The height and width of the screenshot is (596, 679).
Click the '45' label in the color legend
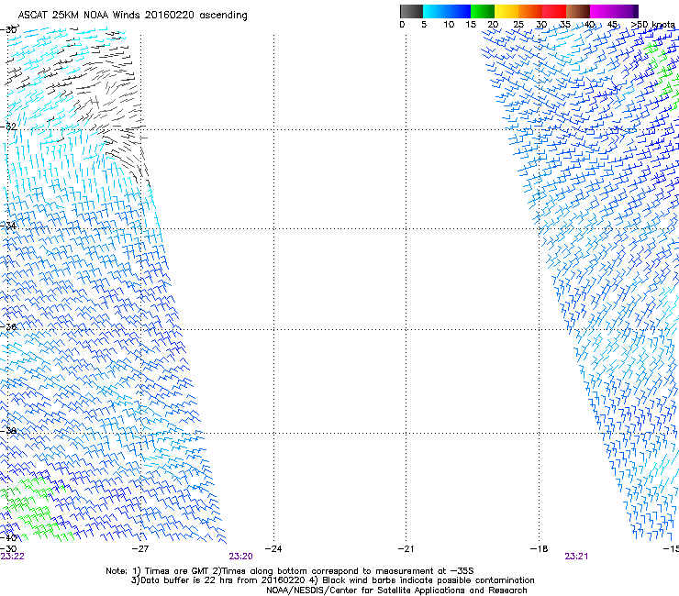(612, 25)
